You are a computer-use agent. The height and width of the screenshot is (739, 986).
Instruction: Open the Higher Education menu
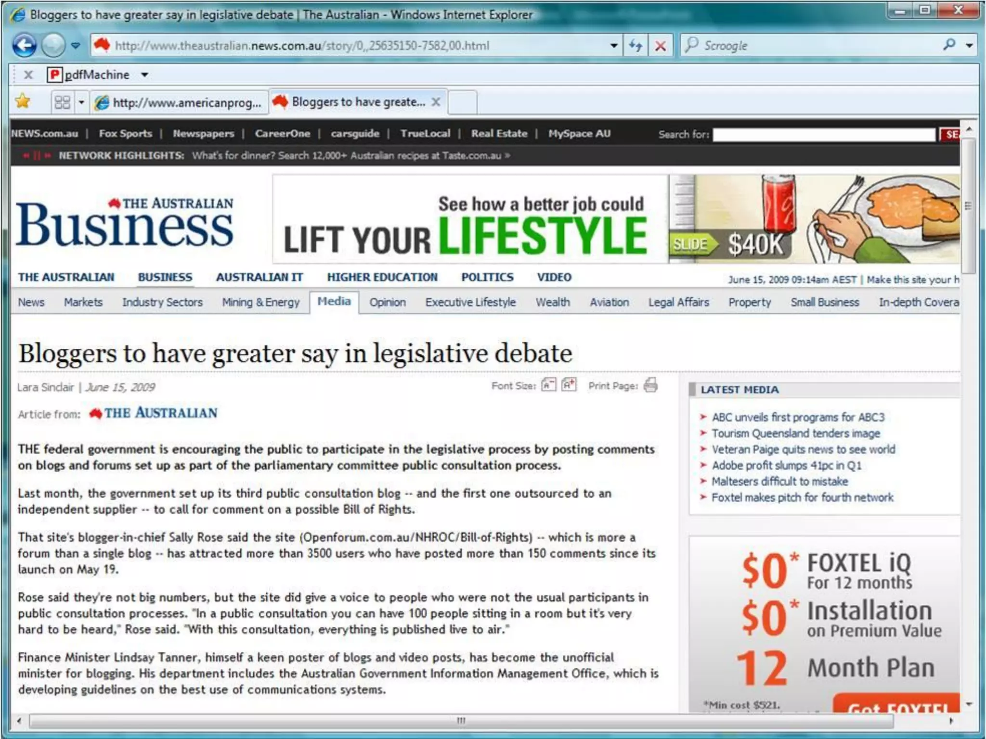[382, 277]
